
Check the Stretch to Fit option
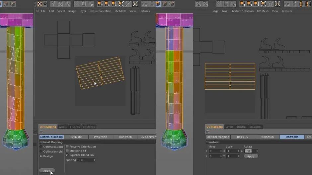67,151
